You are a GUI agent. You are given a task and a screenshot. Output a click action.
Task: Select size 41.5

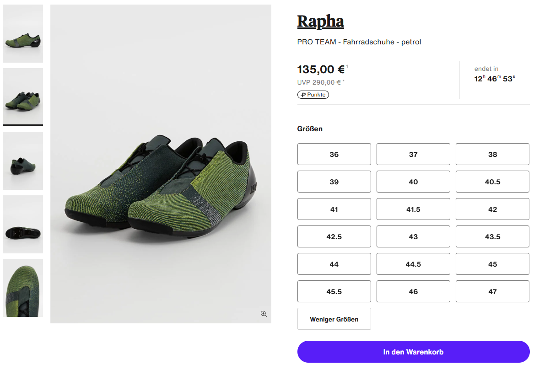tap(413, 209)
